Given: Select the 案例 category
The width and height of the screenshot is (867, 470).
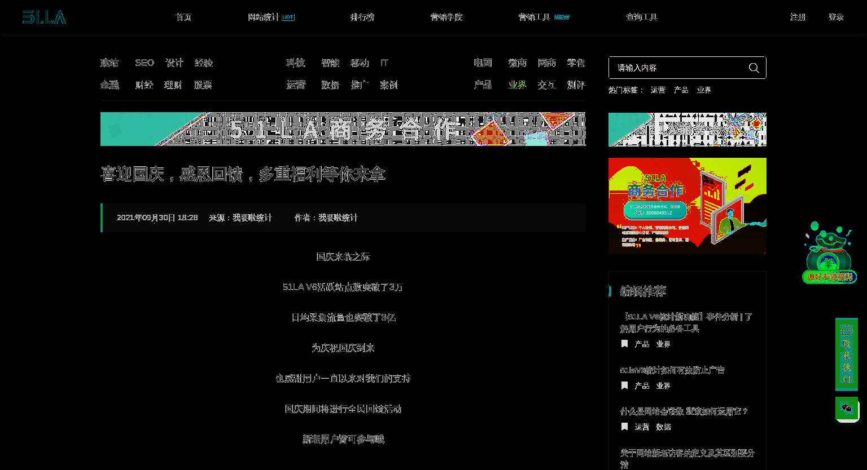Looking at the screenshot, I should [x=389, y=85].
